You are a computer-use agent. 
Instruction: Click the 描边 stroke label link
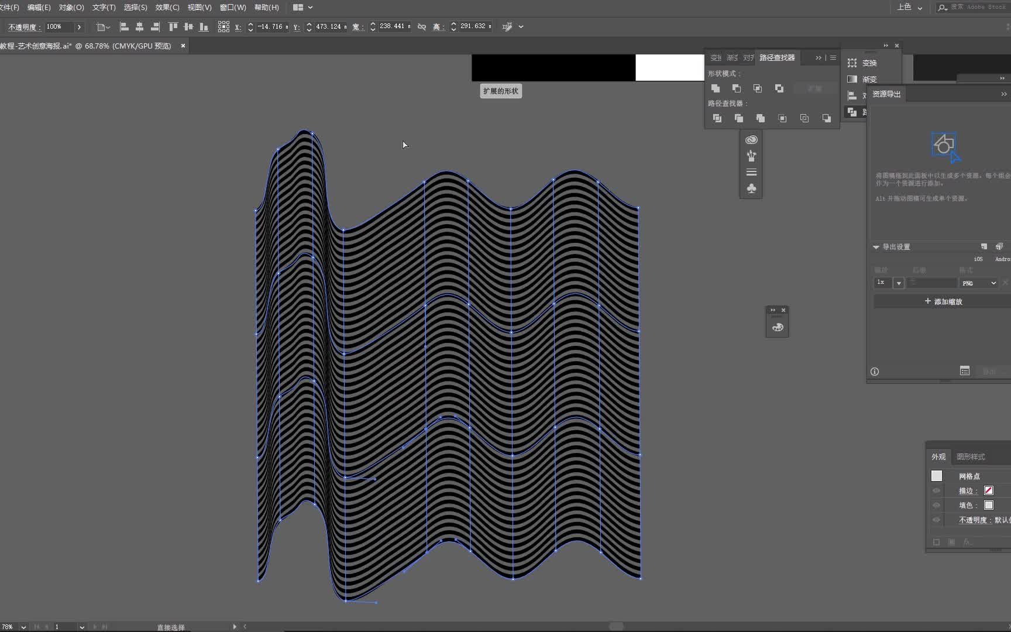968,491
